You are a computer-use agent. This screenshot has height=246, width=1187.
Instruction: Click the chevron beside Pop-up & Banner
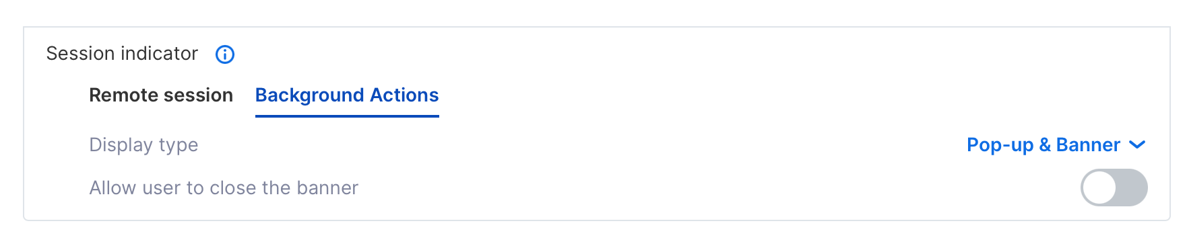tap(1137, 145)
